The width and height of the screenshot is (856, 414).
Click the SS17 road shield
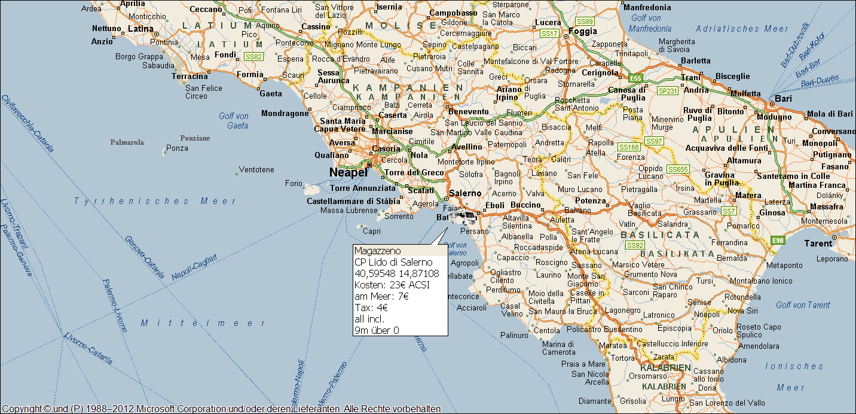point(549,33)
